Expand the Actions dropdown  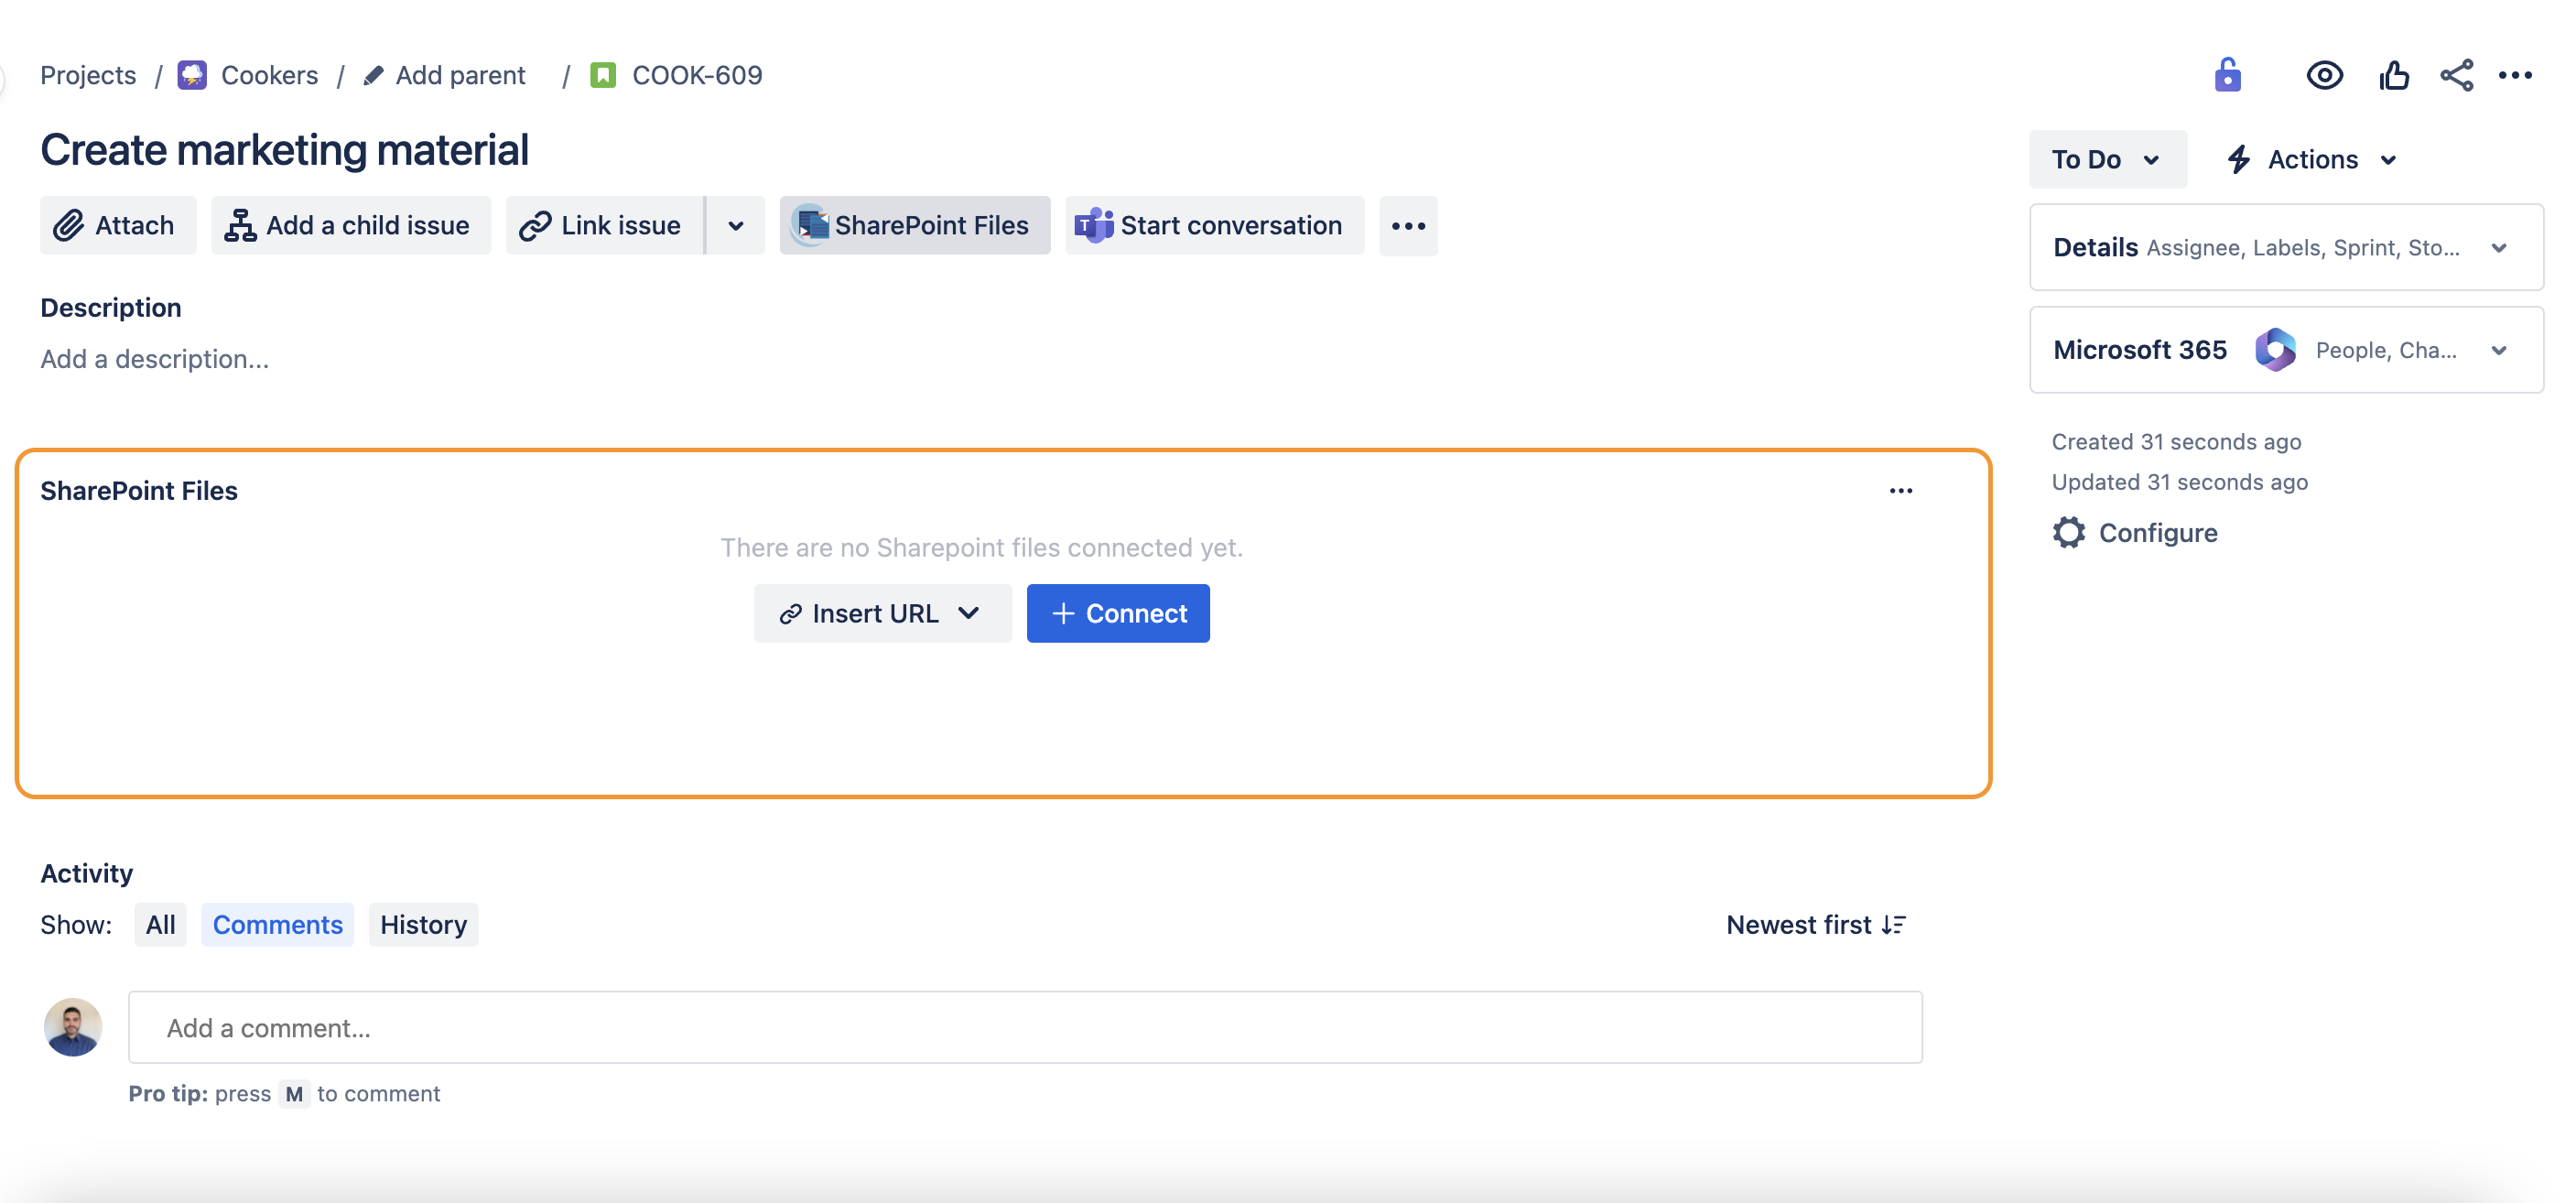coord(2313,160)
